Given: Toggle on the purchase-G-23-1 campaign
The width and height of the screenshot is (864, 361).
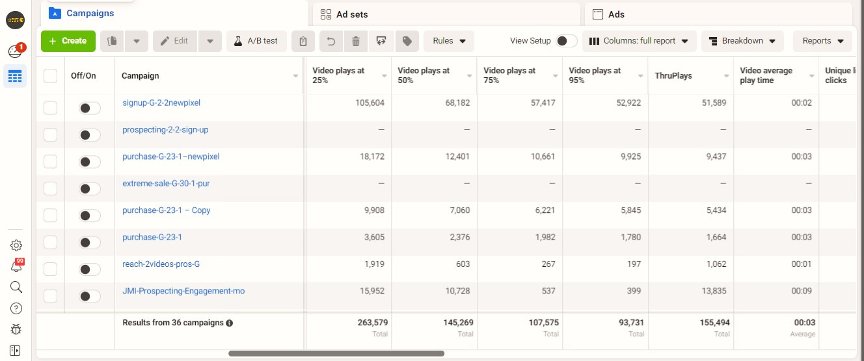Looking at the screenshot, I should [x=90, y=243].
